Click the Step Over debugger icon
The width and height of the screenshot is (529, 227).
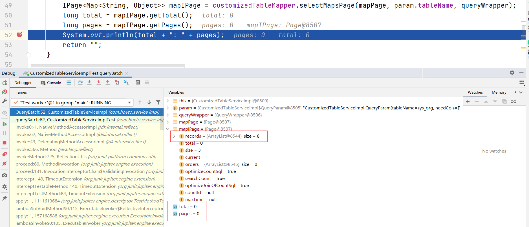tap(80, 82)
